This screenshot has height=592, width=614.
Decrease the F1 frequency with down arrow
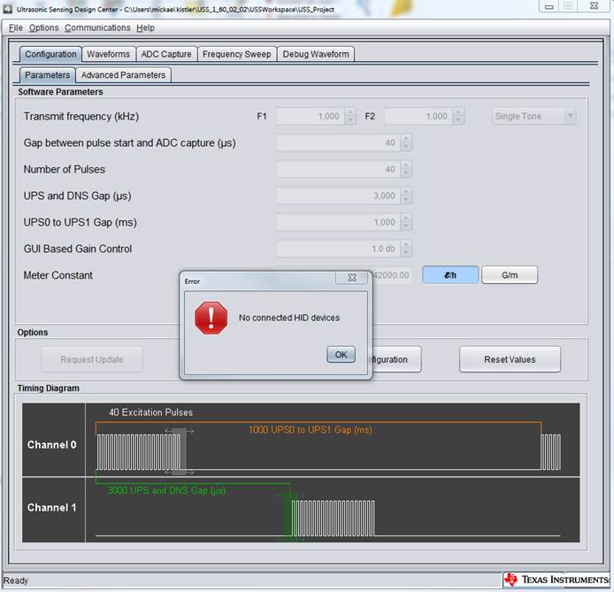click(x=350, y=120)
